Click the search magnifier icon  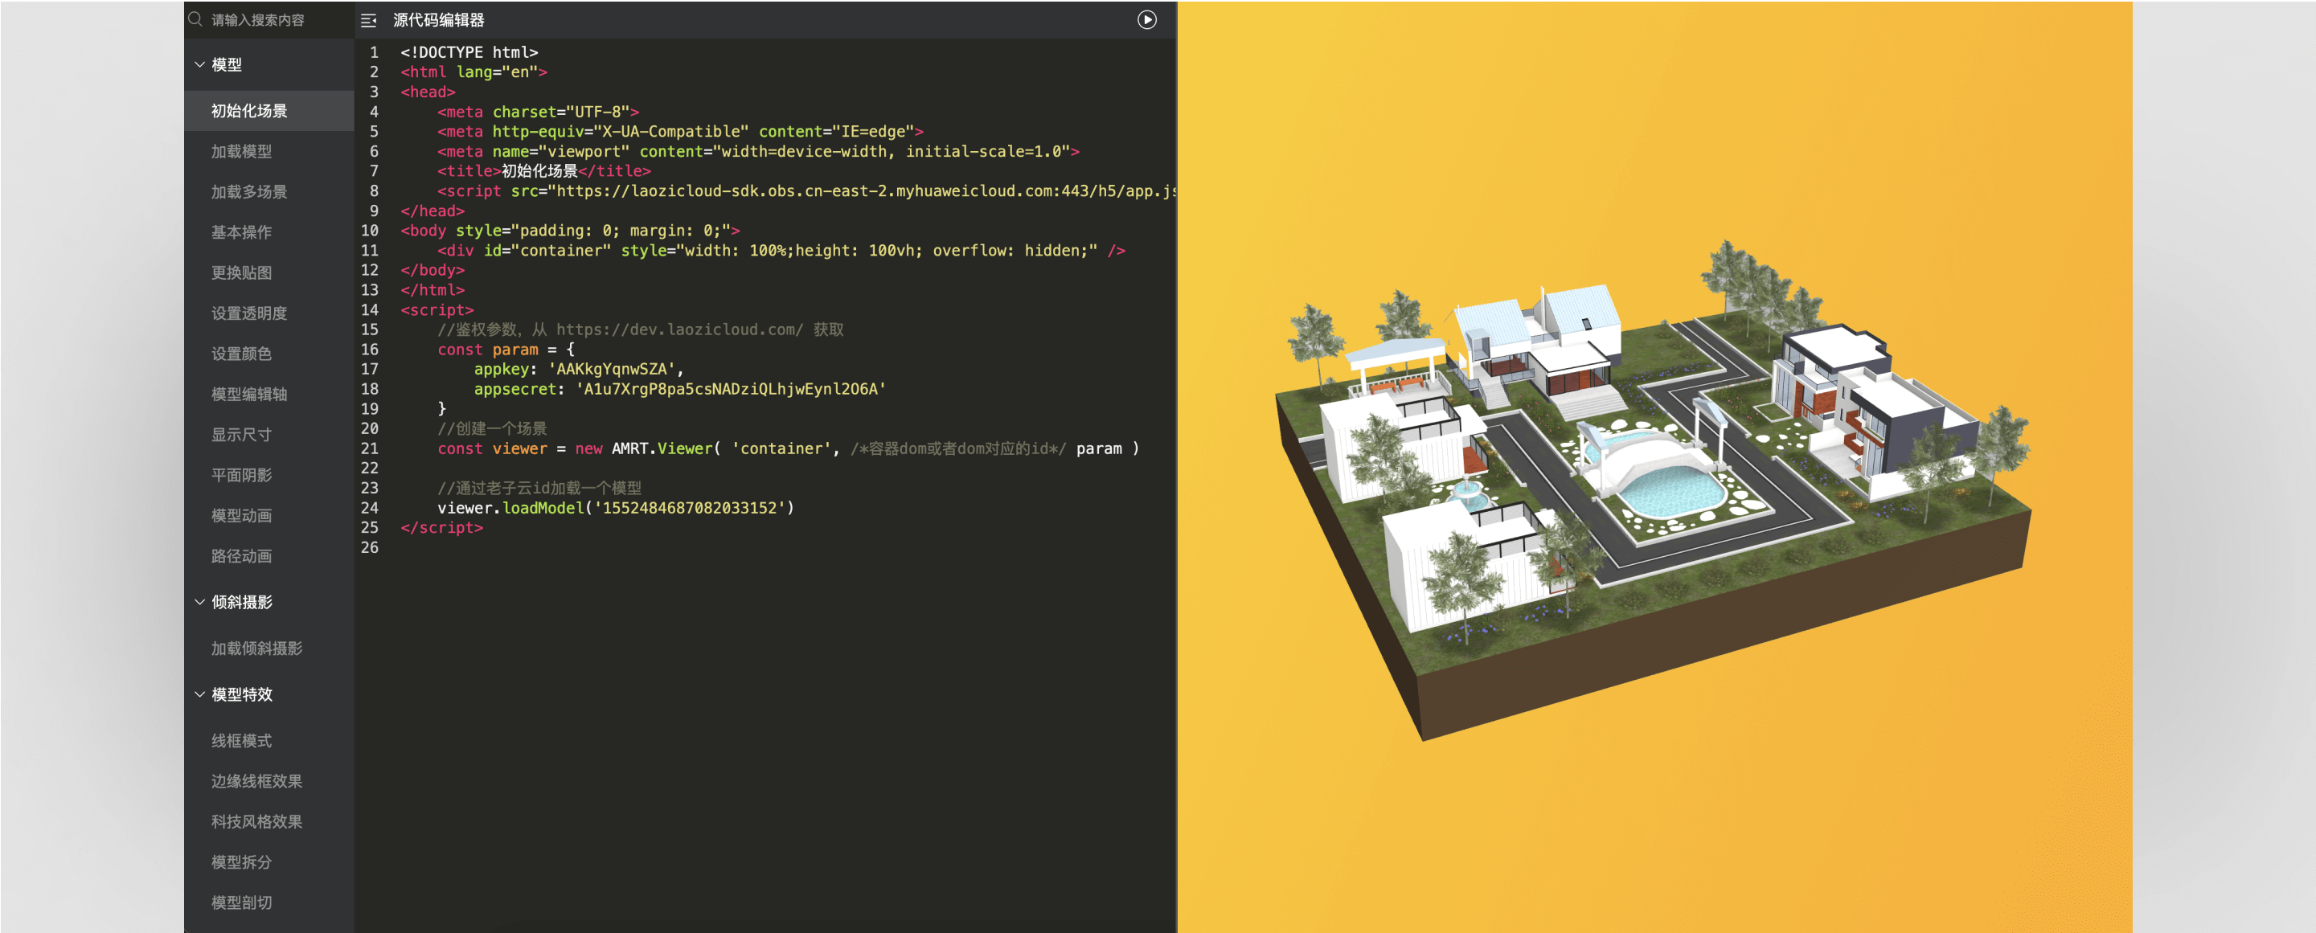point(195,18)
